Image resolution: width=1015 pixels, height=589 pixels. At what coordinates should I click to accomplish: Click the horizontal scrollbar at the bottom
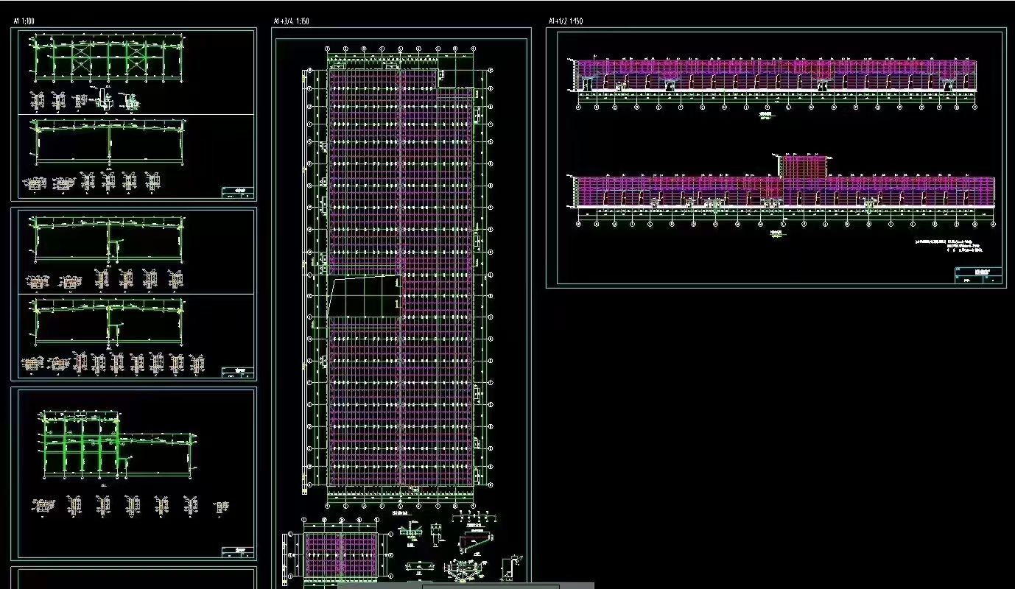pyautogui.click(x=466, y=585)
